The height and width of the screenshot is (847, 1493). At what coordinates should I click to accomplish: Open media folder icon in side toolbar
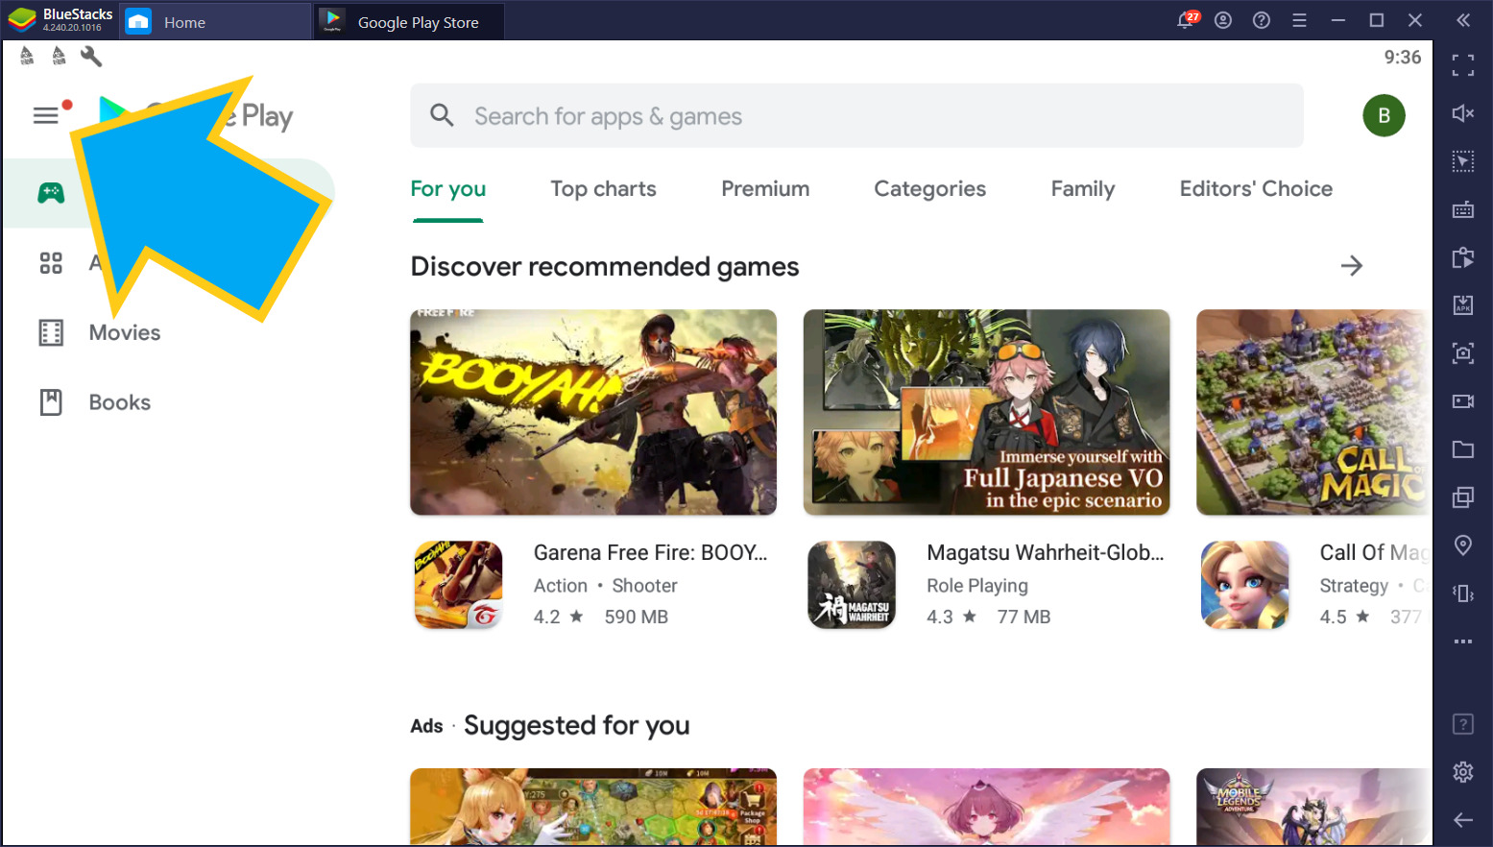(x=1462, y=449)
